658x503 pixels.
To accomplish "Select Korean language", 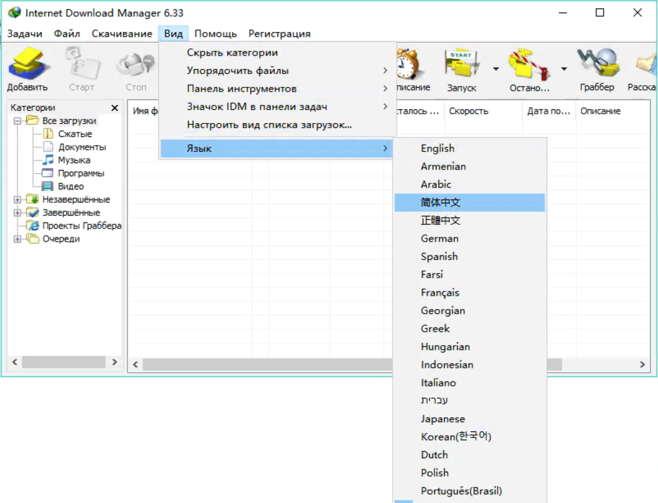I will [x=470, y=437].
